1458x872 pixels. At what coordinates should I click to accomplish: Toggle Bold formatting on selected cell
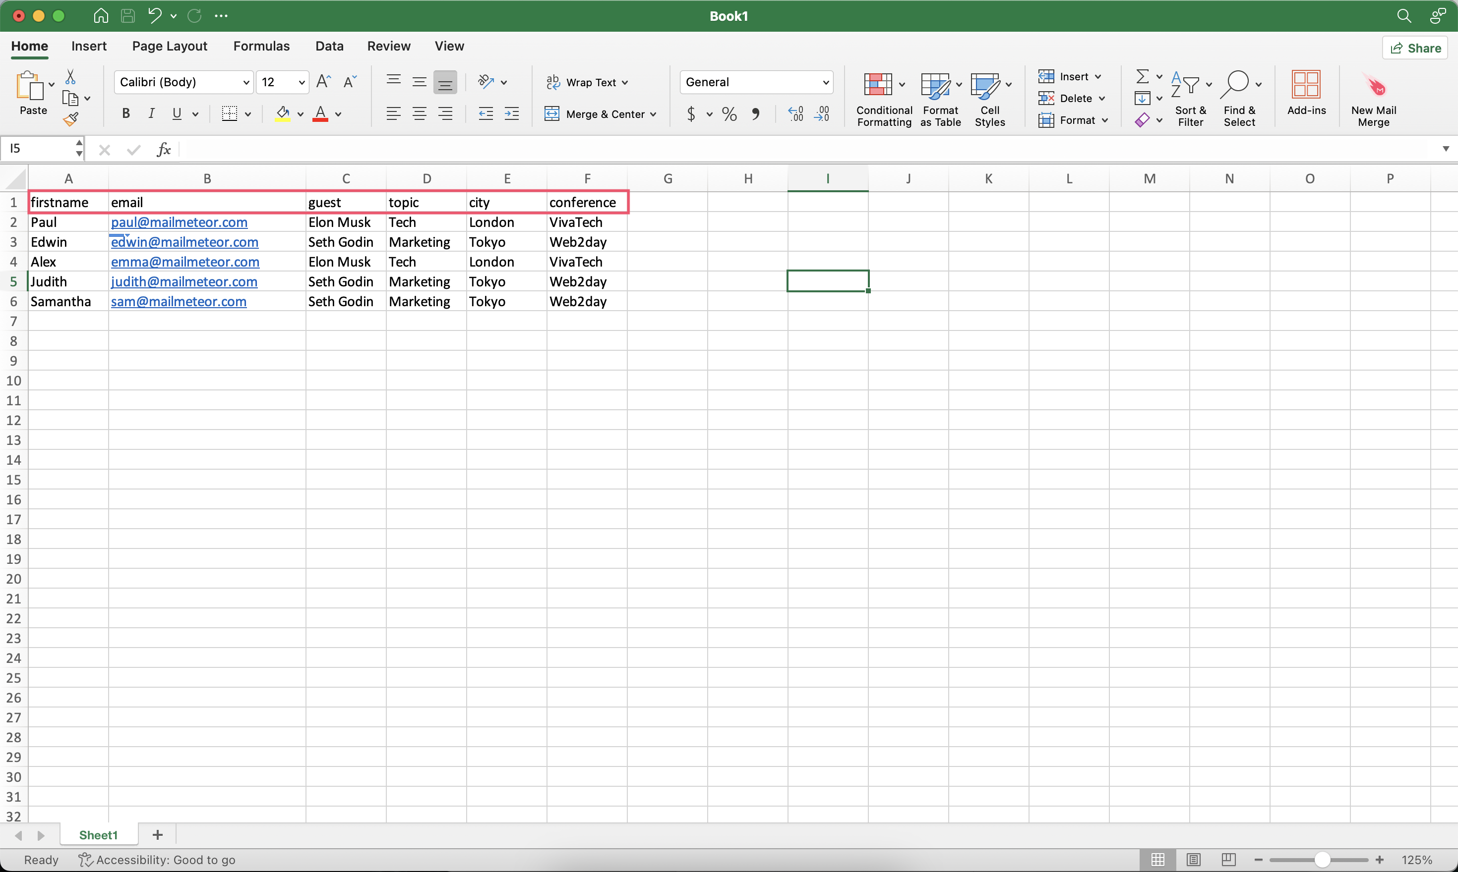tap(124, 112)
